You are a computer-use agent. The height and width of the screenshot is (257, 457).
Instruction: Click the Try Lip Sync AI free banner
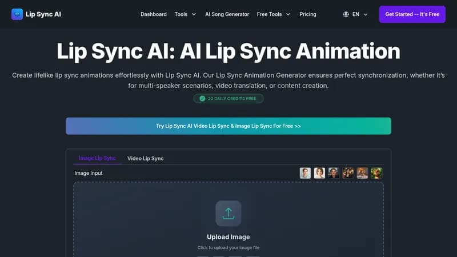click(228, 126)
